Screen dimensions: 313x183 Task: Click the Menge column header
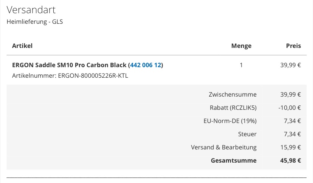pos(241,46)
